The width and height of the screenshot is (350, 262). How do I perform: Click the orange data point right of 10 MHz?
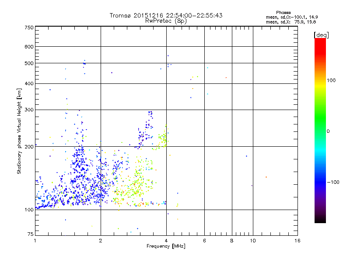(x=266, y=177)
